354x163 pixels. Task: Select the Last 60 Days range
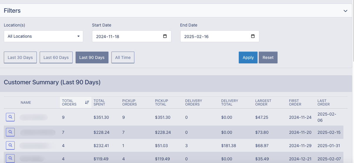pos(56,57)
